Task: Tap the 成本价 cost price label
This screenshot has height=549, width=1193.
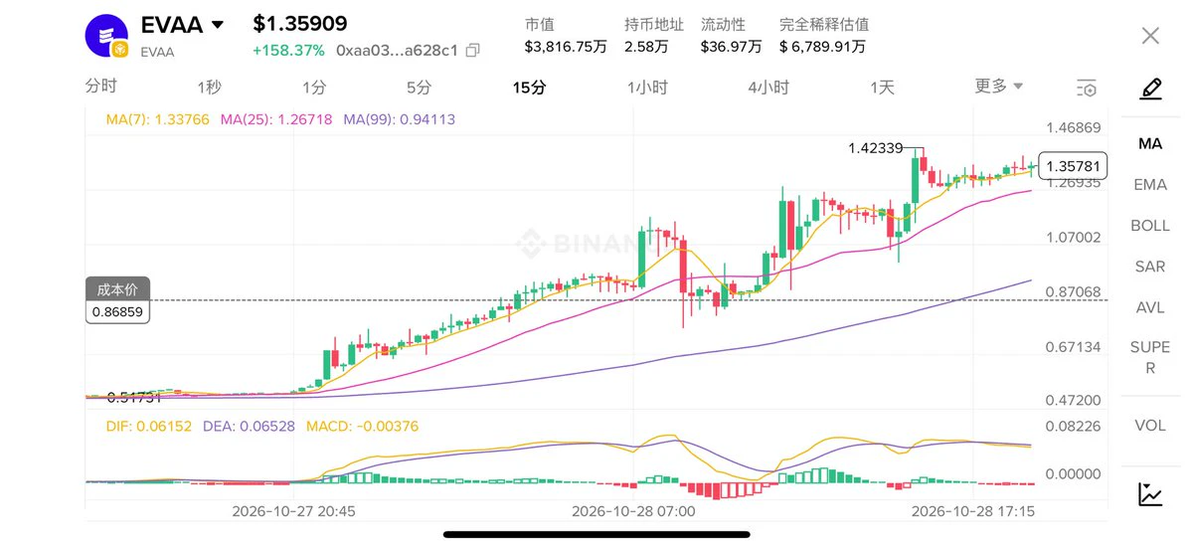Action: (117, 288)
